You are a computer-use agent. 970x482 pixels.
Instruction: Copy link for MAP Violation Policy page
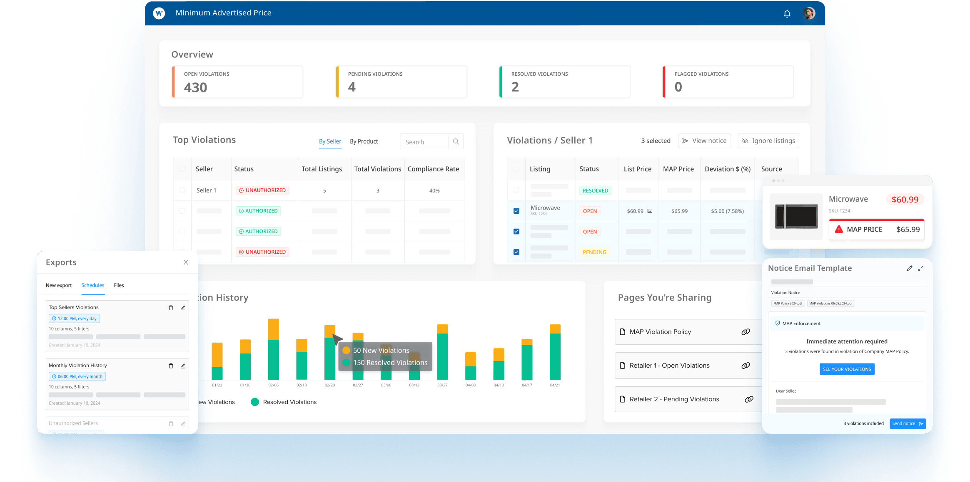[x=746, y=332]
